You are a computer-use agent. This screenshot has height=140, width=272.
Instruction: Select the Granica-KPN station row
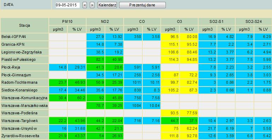pyautogui.click(x=24, y=44)
